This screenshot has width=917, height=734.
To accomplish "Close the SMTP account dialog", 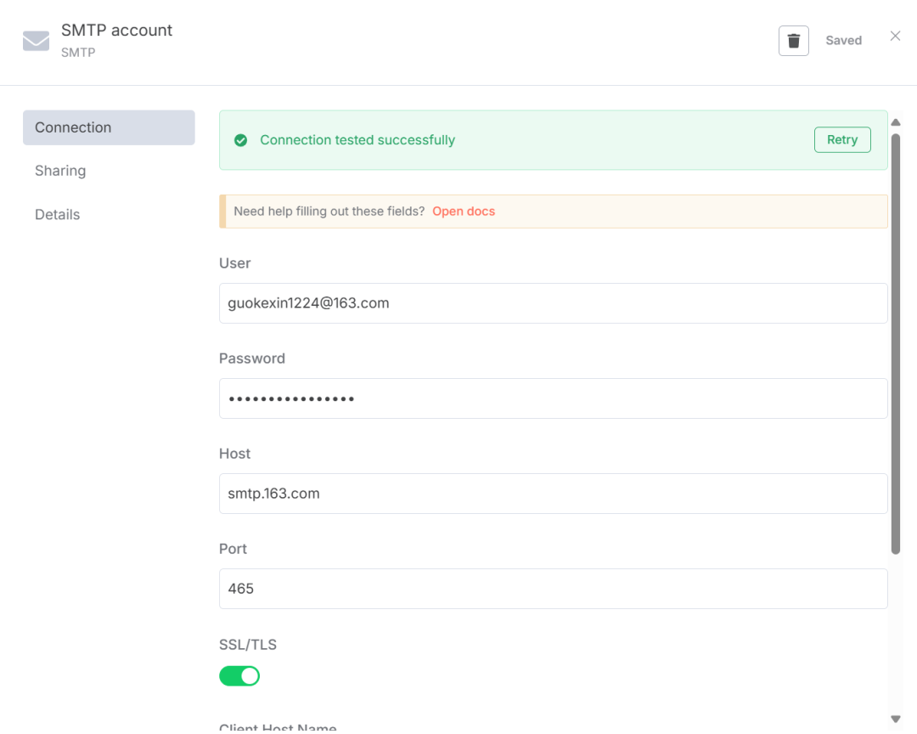I will coord(895,36).
